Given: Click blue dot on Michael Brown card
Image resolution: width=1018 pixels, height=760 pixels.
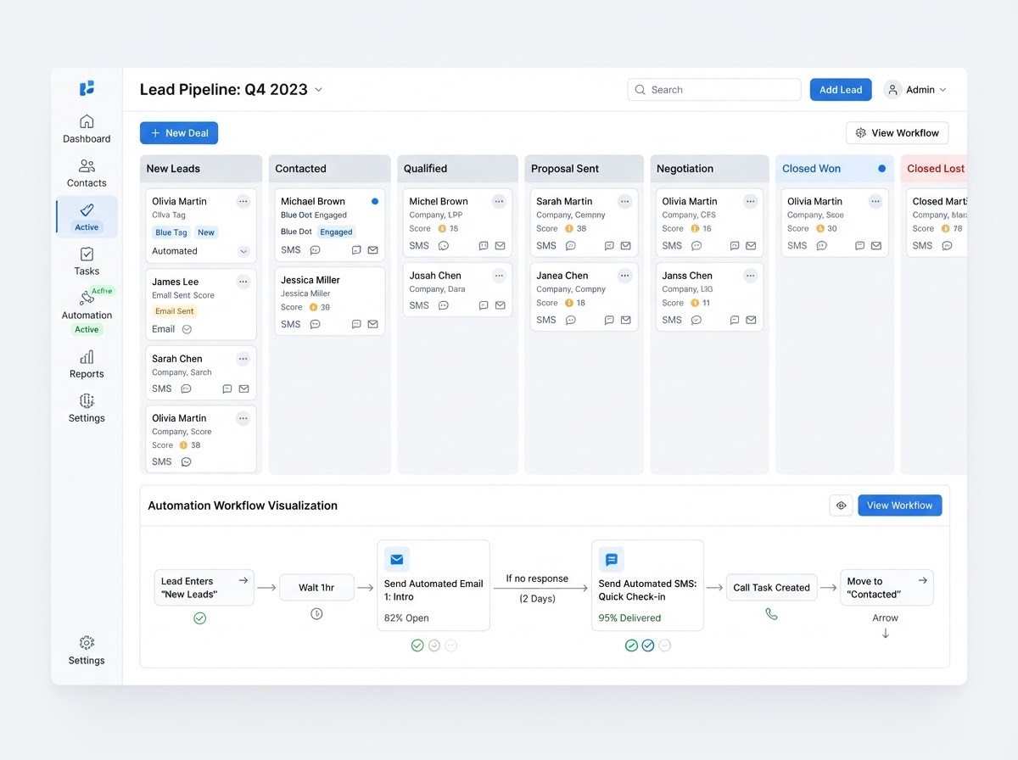Looking at the screenshot, I should (x=375, y=201).
